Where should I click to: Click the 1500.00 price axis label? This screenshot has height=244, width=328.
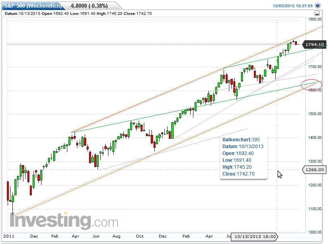point(315,114)
